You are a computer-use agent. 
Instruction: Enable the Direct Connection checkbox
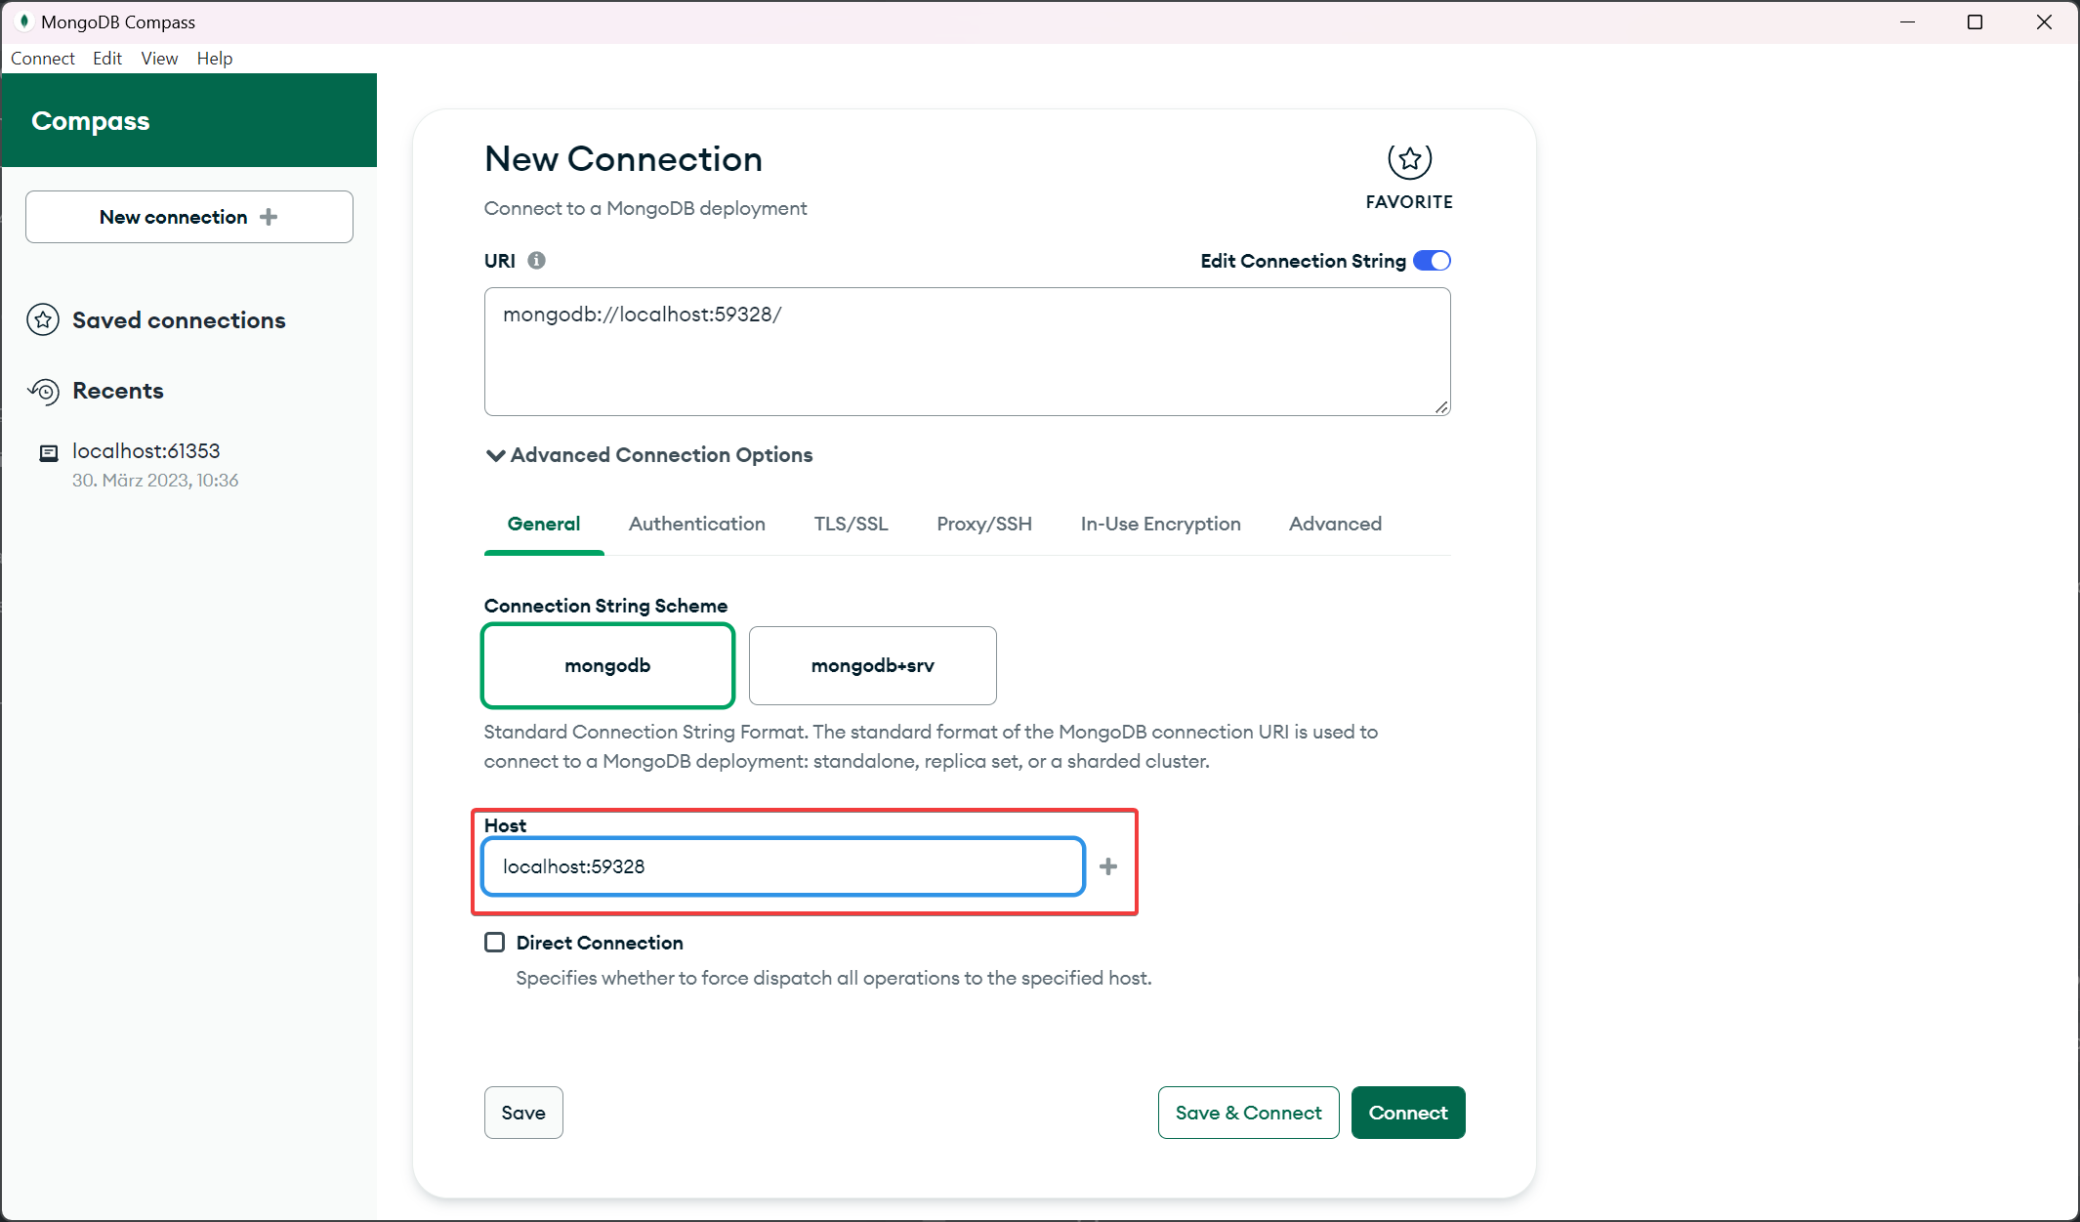point(495,943)
